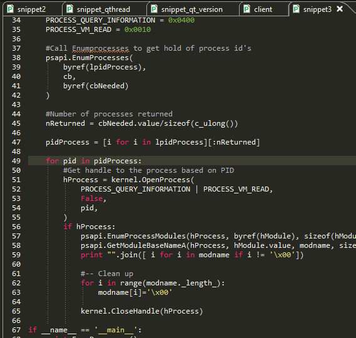Viewport: 356px width, 338px height.
Task: Click the print statement on line 59
Action: (192, 255)
